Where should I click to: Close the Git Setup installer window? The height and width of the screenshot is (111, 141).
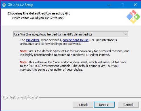coord(135,5)
